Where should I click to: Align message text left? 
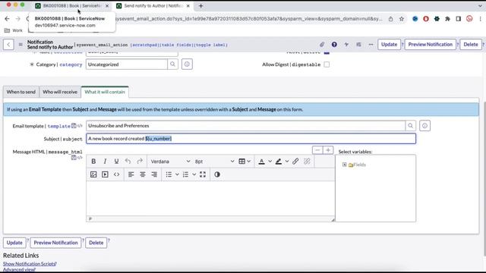[131, 174]
